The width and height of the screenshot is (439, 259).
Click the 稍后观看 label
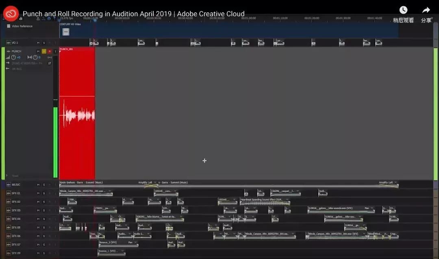coord(403,20)
